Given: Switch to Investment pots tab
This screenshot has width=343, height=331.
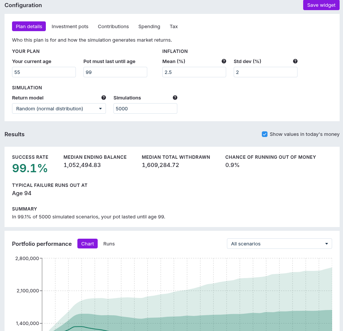Looking at the screenshot, I should click(70, 26).
